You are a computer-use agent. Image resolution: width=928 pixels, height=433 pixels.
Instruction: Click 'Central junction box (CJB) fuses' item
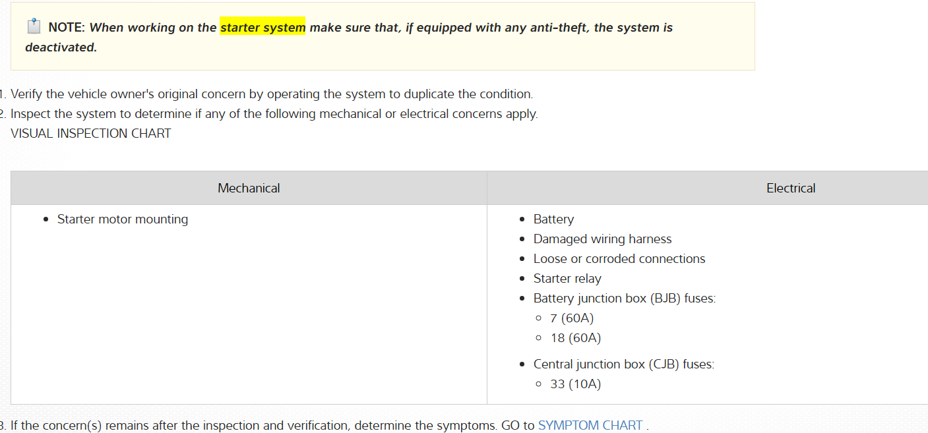(623, 364)
